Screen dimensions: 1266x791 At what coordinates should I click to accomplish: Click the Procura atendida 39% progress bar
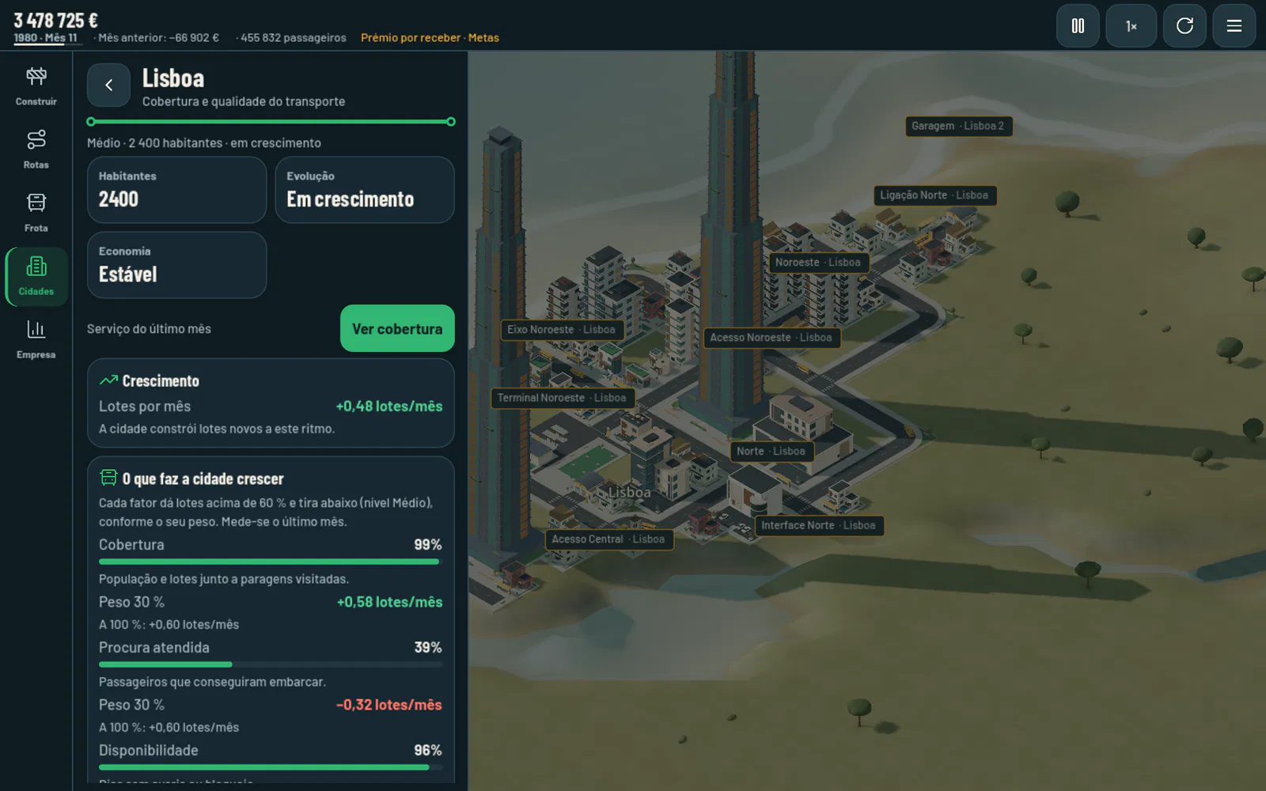[271, 664]
